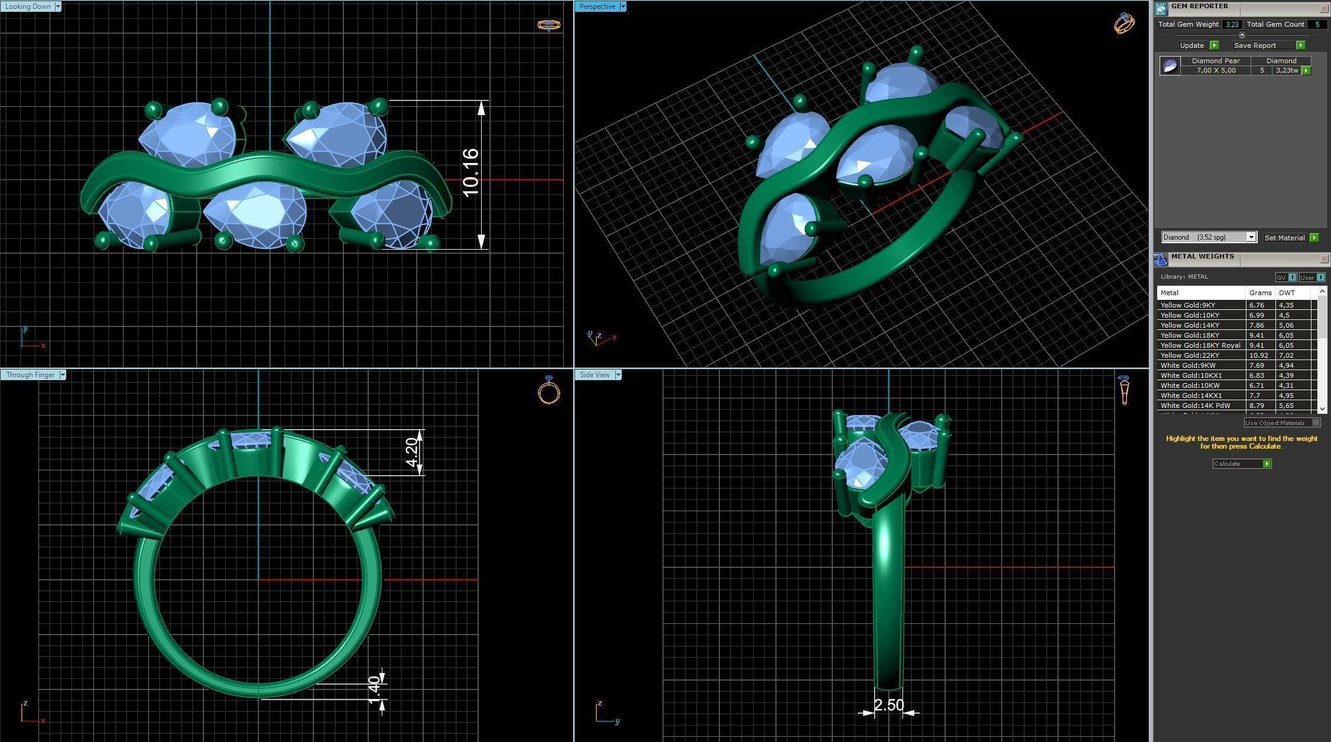Click the green arrow next to Update
The image size is (1331, 742).
[1214, 45]
